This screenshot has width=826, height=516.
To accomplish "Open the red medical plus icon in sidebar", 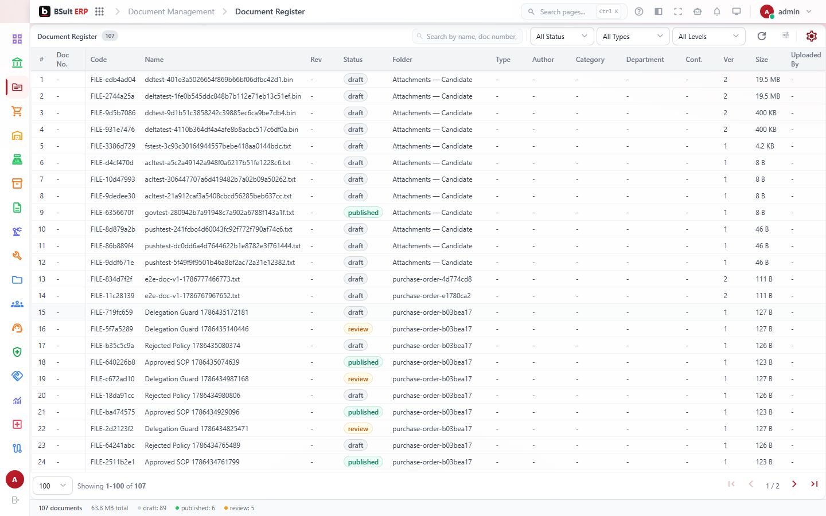I will click(x=17, y=424).
